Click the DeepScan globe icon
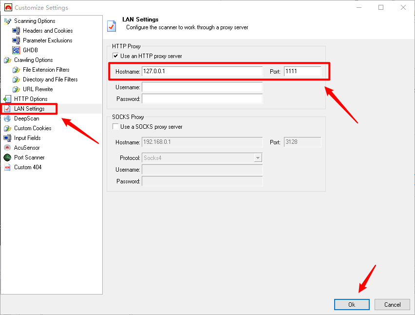The height and width of the screenshot is (315, 415). tap(7, 118)
